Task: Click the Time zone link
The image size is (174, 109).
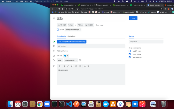Action: coord(99,25)
